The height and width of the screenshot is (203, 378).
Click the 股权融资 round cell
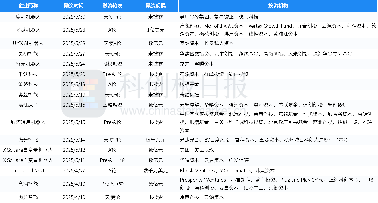pos(112,64)
